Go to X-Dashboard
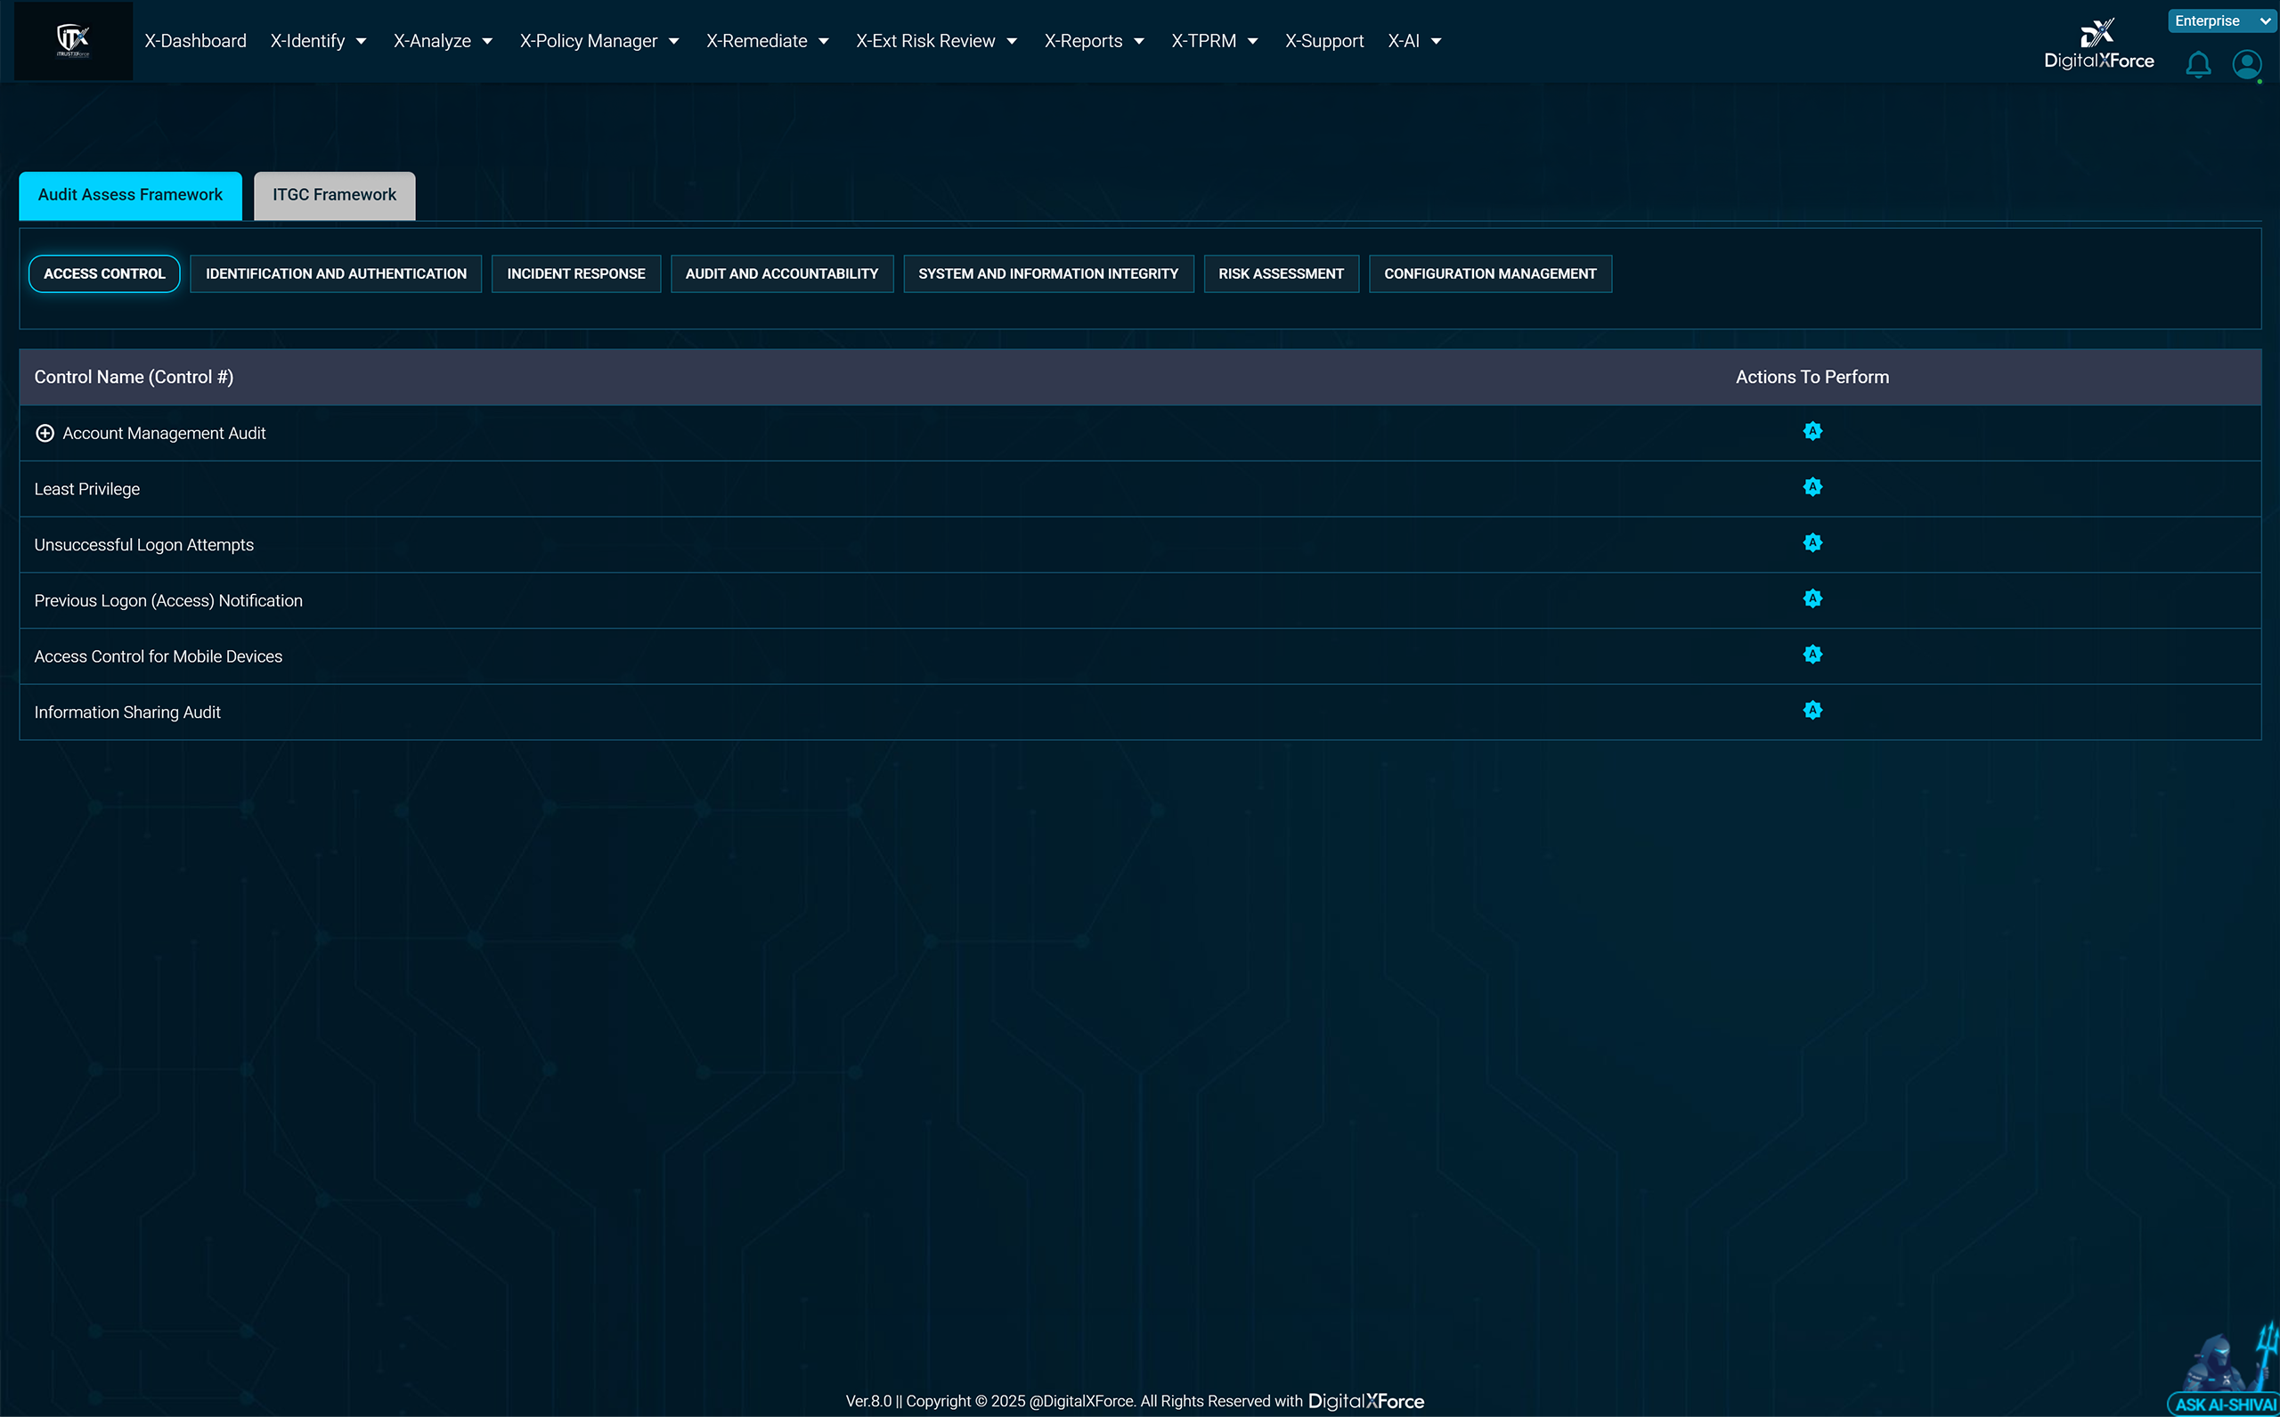 coord(195,41)
